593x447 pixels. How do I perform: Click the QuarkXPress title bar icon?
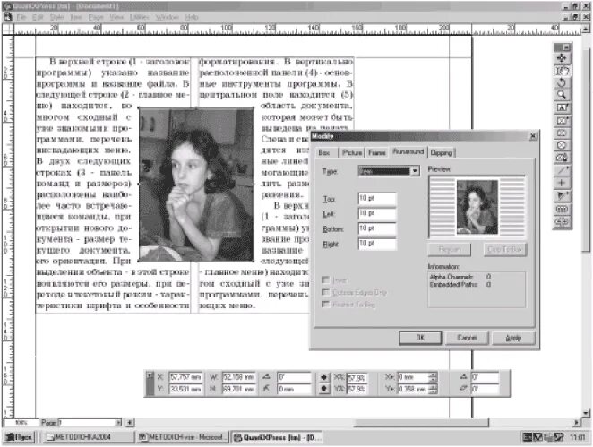point(7,6)
